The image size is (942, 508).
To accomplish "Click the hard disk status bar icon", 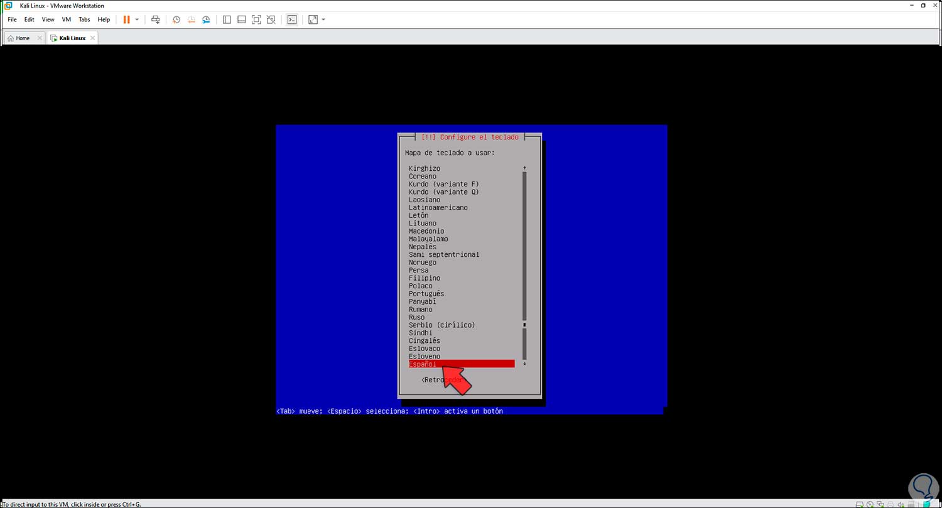I will point(859,504).
